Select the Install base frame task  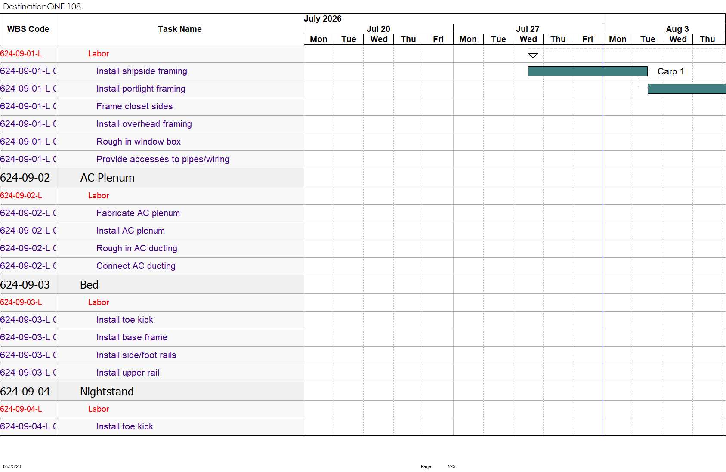coord(132,337)
